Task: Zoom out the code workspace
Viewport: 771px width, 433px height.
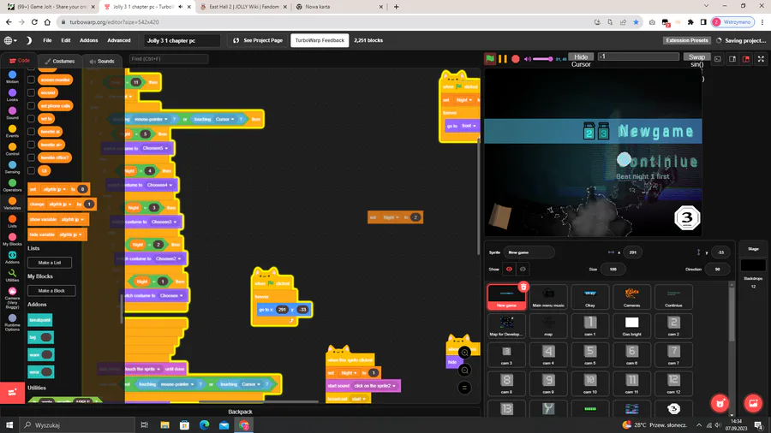Action: click(464, 371)
